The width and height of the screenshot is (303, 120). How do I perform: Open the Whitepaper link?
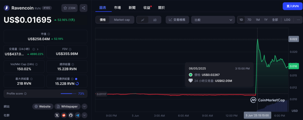tap(67, 106)
